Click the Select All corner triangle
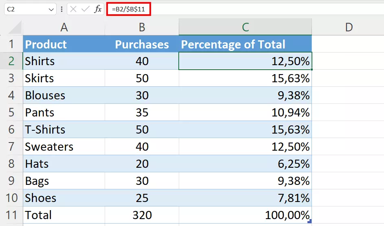Screen dimensions: 384x226 (15, 28)
